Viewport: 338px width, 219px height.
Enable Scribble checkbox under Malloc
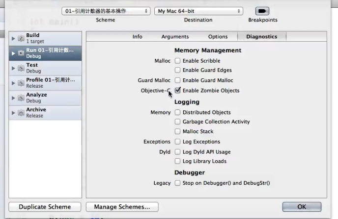[177, 61]
